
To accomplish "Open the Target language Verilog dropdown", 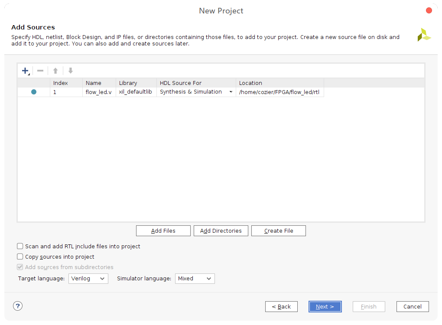I will 88,278.
